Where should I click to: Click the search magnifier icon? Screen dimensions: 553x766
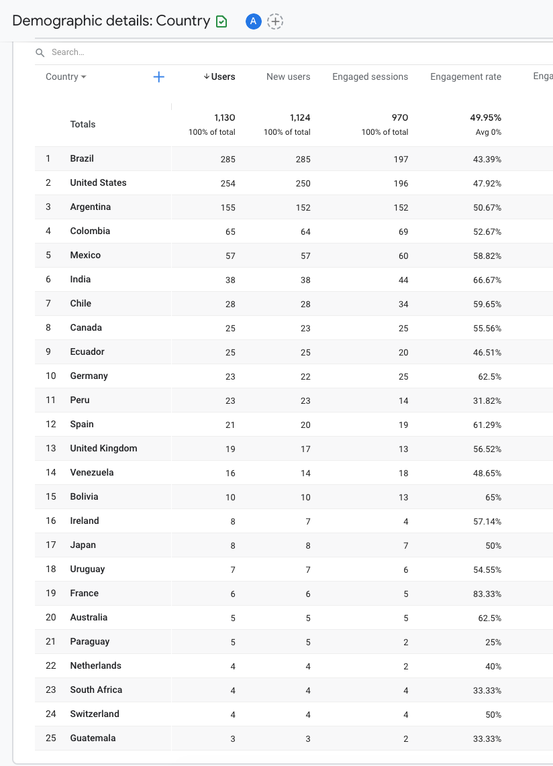[x=40, y=52]
